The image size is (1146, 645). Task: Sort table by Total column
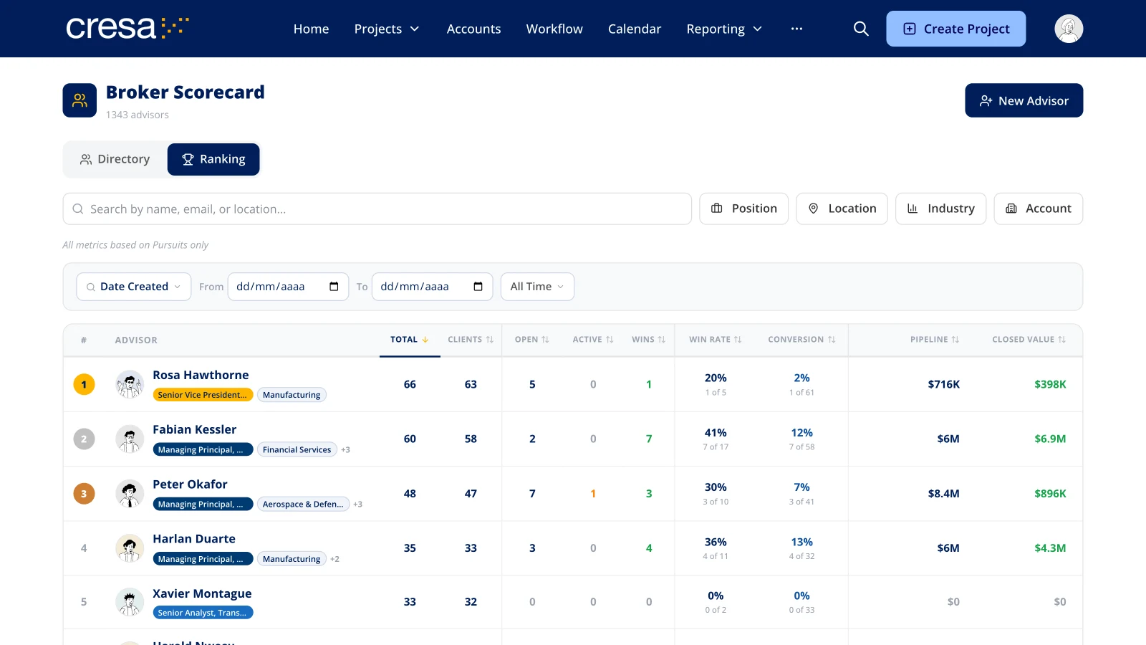[x=409, y=340]
